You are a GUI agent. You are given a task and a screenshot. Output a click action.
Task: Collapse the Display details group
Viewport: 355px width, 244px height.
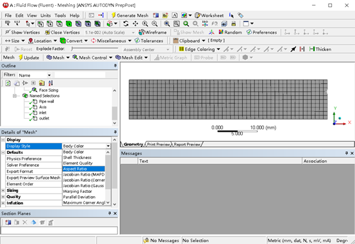point(3,140)
